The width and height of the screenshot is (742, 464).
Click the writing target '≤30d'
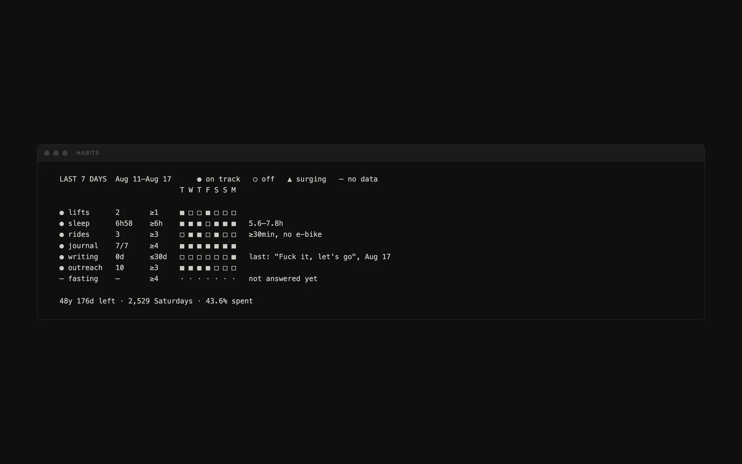click(158, 257)
